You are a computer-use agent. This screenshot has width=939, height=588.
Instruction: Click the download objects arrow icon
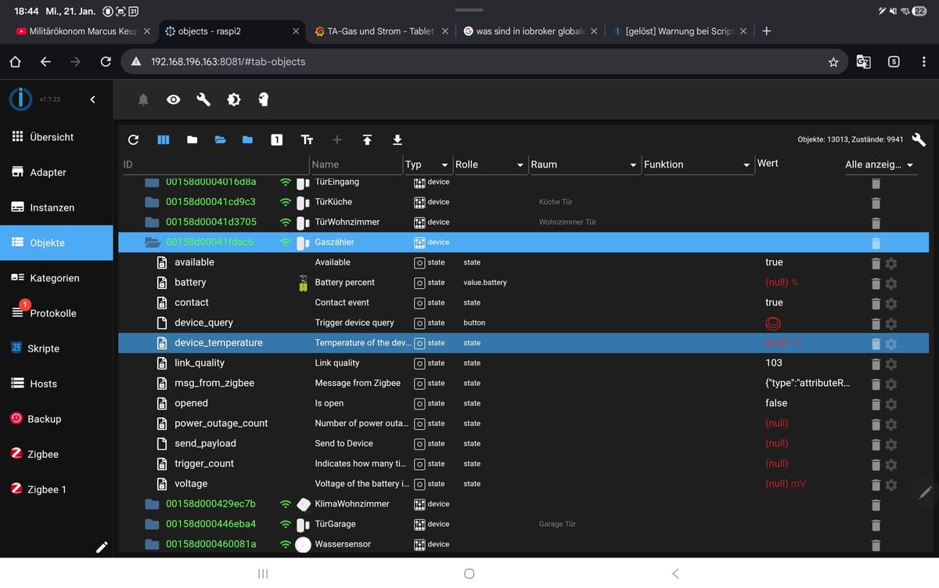[397, 140]
